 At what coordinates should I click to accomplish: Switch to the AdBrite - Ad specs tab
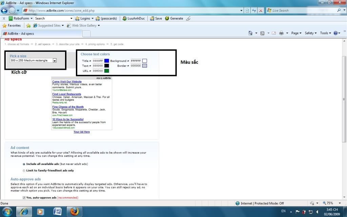tap(42, 34)
